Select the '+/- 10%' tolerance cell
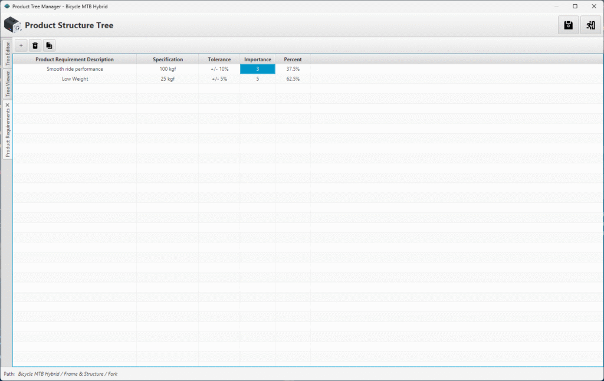Viewport: 604px width, 381px height. tap(219, 69)
